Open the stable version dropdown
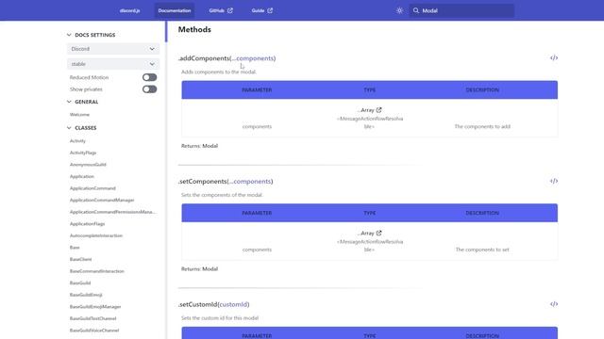Viewport: 604px width, 339px height. [x=113, y=64]
